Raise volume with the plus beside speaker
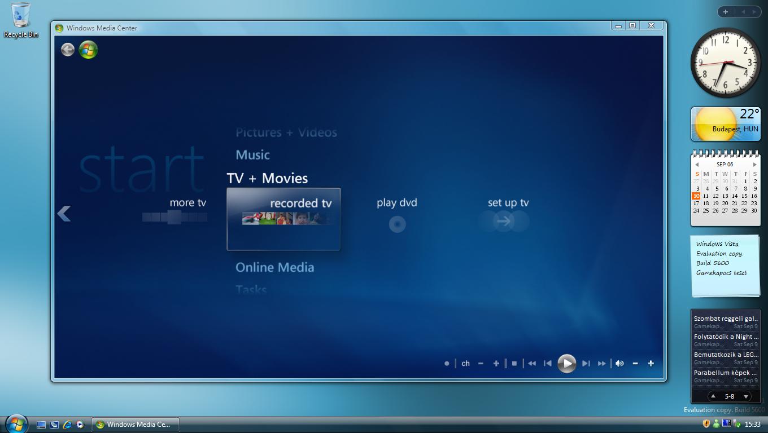 pos(651,364)
